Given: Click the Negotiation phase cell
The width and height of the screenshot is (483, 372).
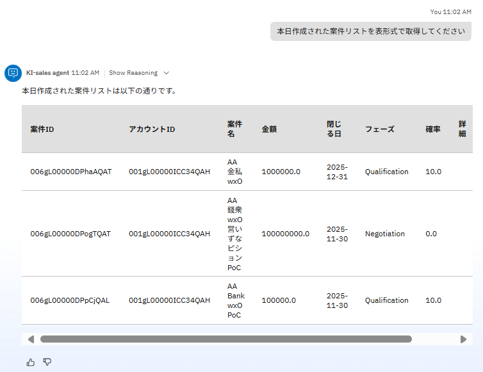Looking at the screenshot, I should (385, 234).
